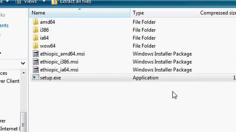Click File Folder type of i386

[144, 30]
